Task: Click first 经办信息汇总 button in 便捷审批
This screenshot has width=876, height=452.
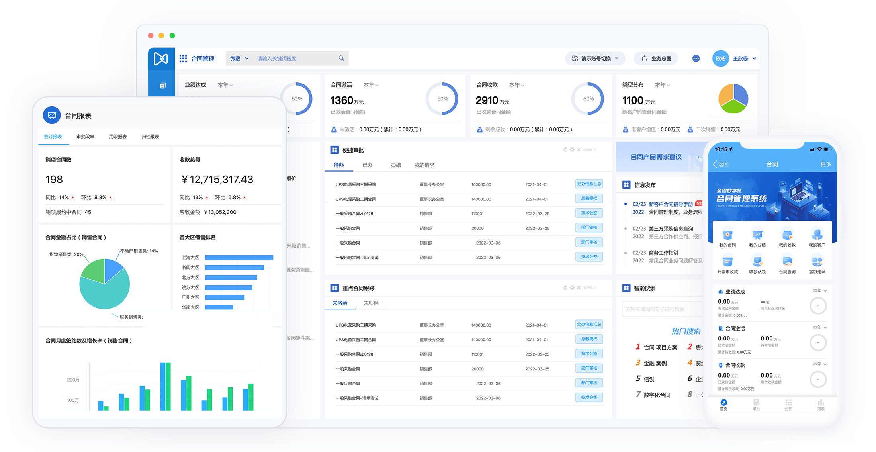Action: 589,184
